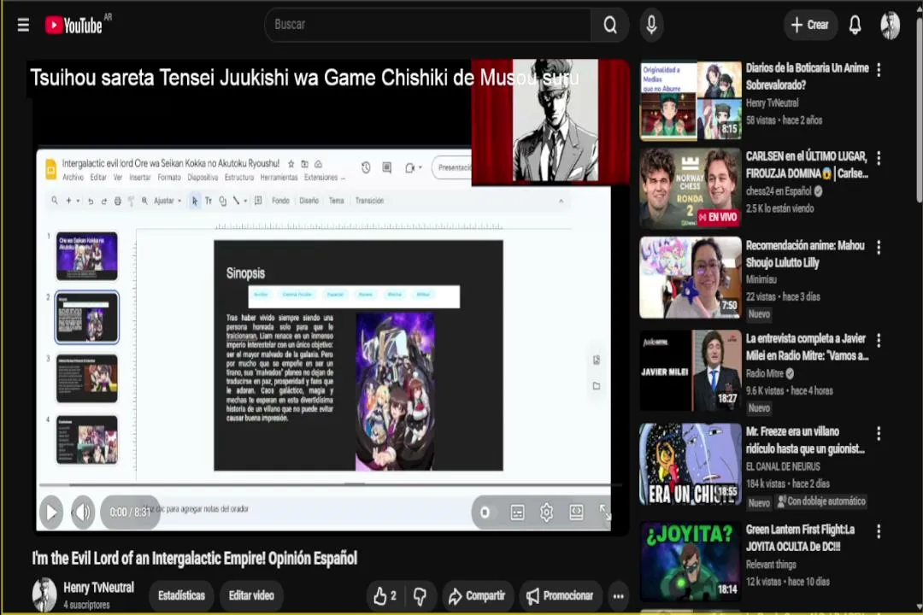Switch to theater mode view

[x=576, y=512]
